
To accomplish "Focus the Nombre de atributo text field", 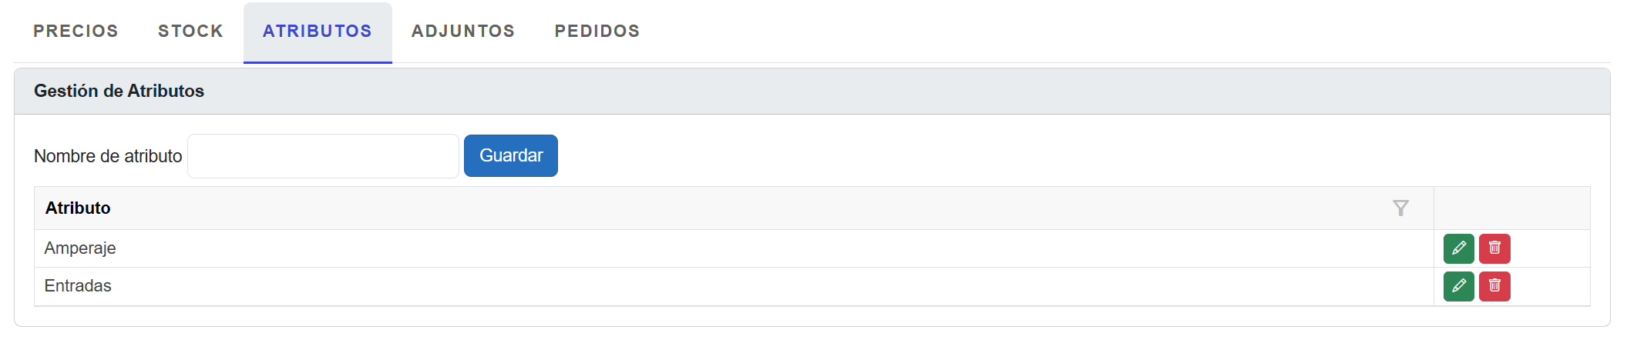I will click(x=323, y=156).
